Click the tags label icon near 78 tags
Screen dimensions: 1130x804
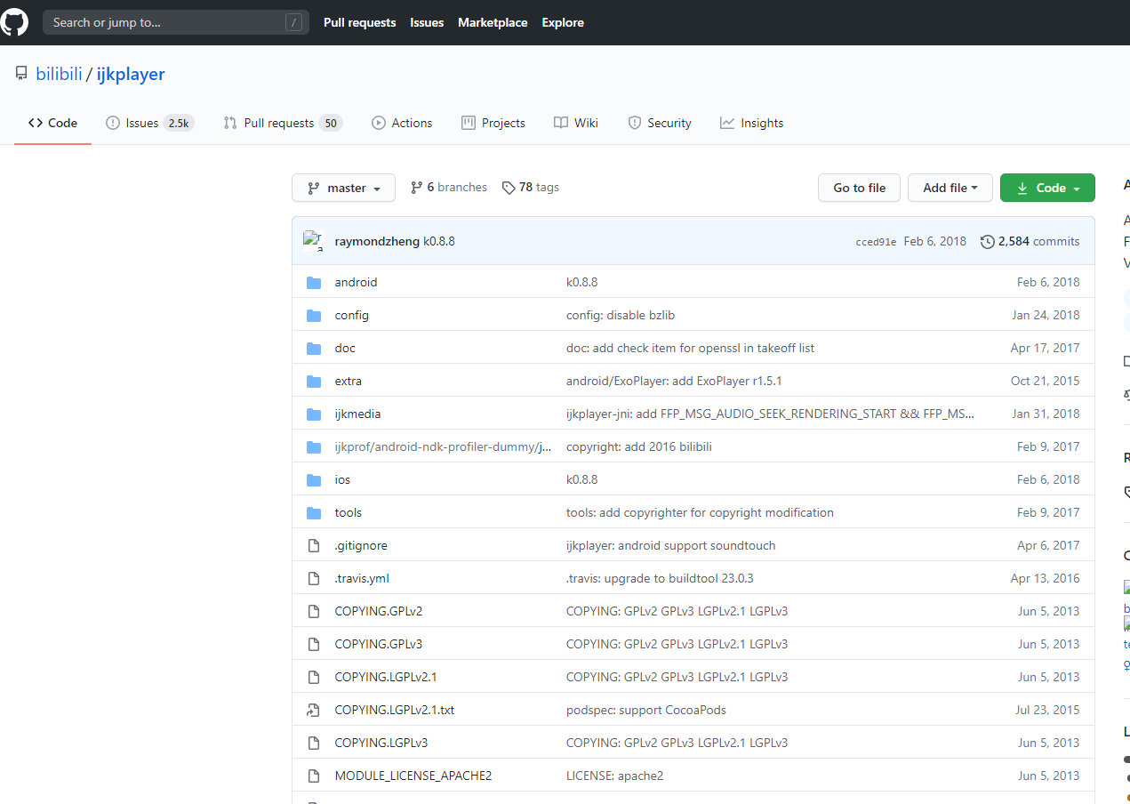click(509, 187)
